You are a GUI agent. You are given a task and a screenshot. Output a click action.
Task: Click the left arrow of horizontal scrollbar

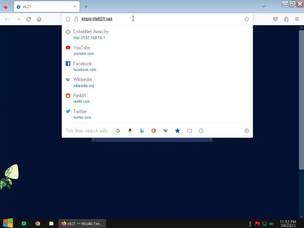pos(94,140)
